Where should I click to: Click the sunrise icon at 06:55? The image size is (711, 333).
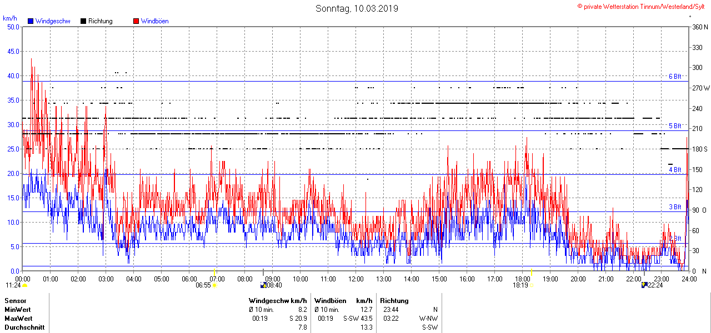(x=215, y=285)
